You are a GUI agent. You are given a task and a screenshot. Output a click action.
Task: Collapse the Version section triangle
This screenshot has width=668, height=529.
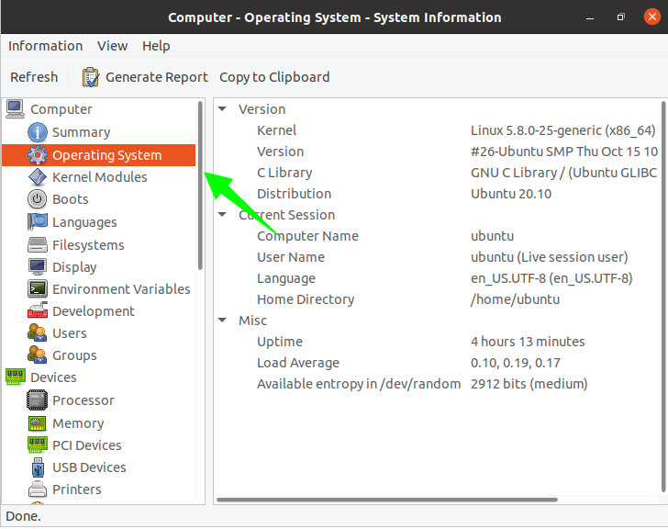(x=223, y=109)
